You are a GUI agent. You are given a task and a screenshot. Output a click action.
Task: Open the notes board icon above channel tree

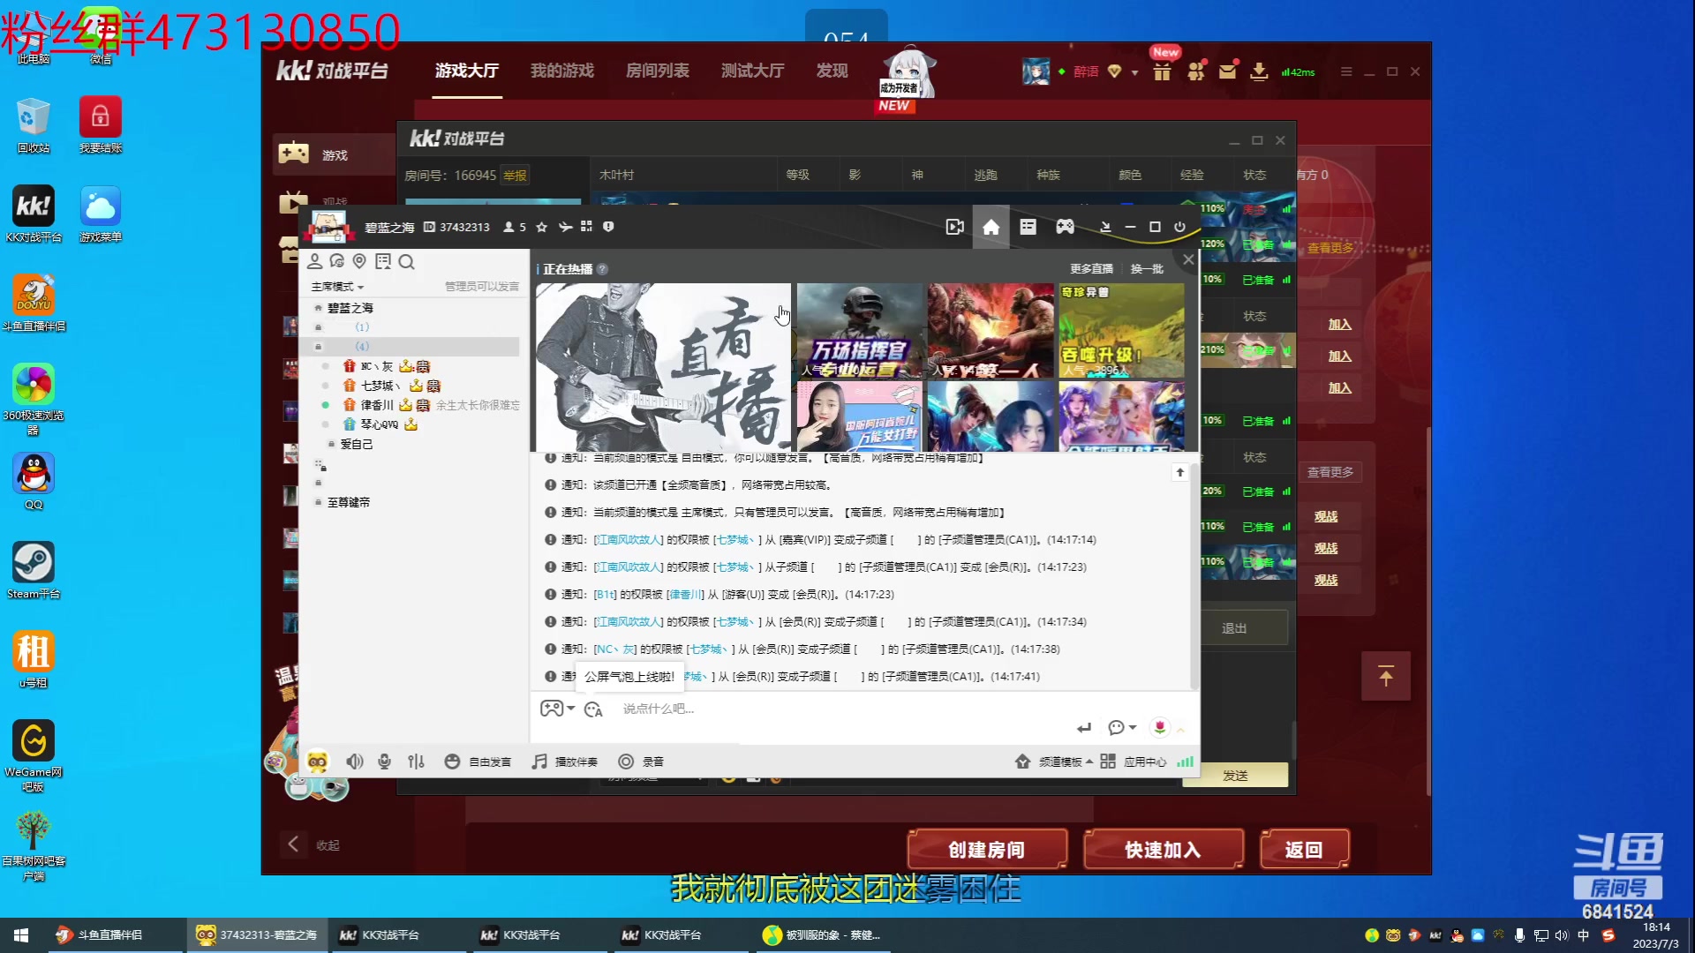(383, 261)
